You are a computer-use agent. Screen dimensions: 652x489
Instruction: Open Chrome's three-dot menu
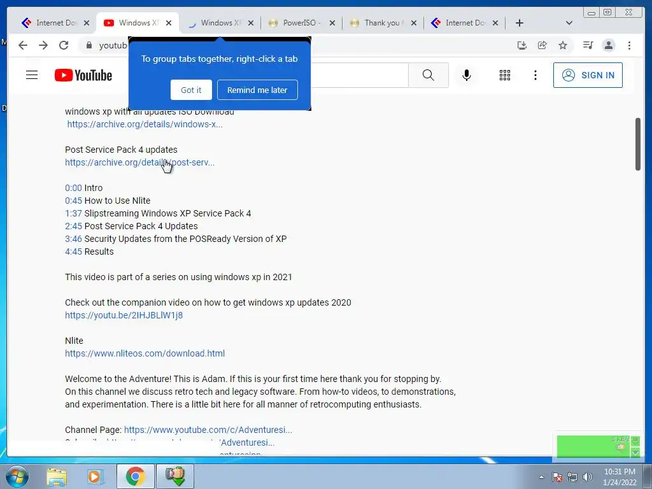coord(629,45)
